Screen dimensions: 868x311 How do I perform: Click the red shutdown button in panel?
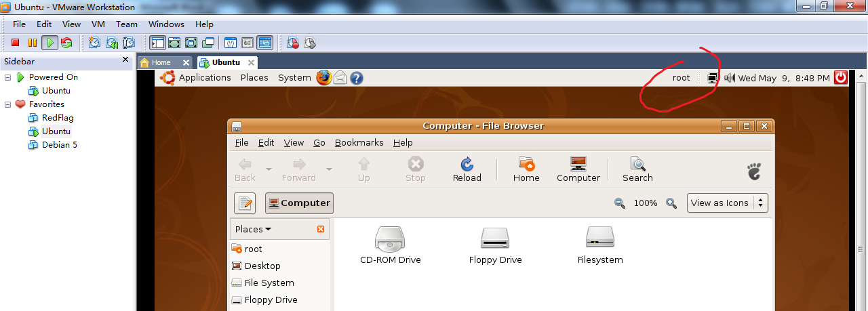(841, 77)
